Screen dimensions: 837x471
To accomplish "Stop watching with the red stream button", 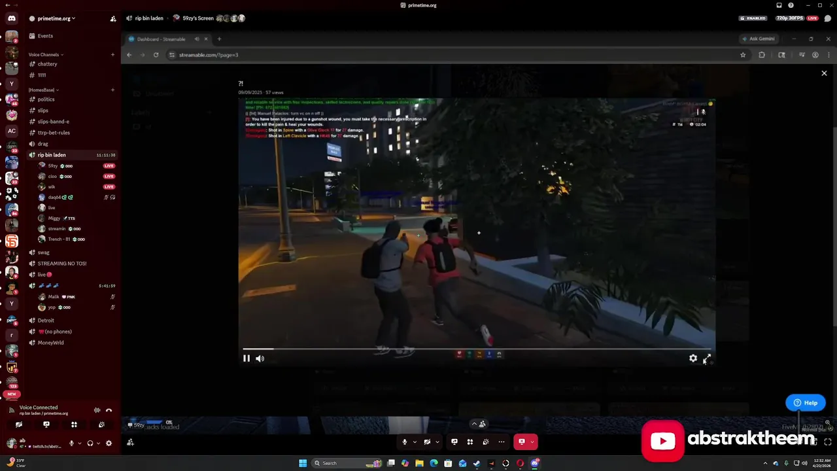I will (521, 442).
